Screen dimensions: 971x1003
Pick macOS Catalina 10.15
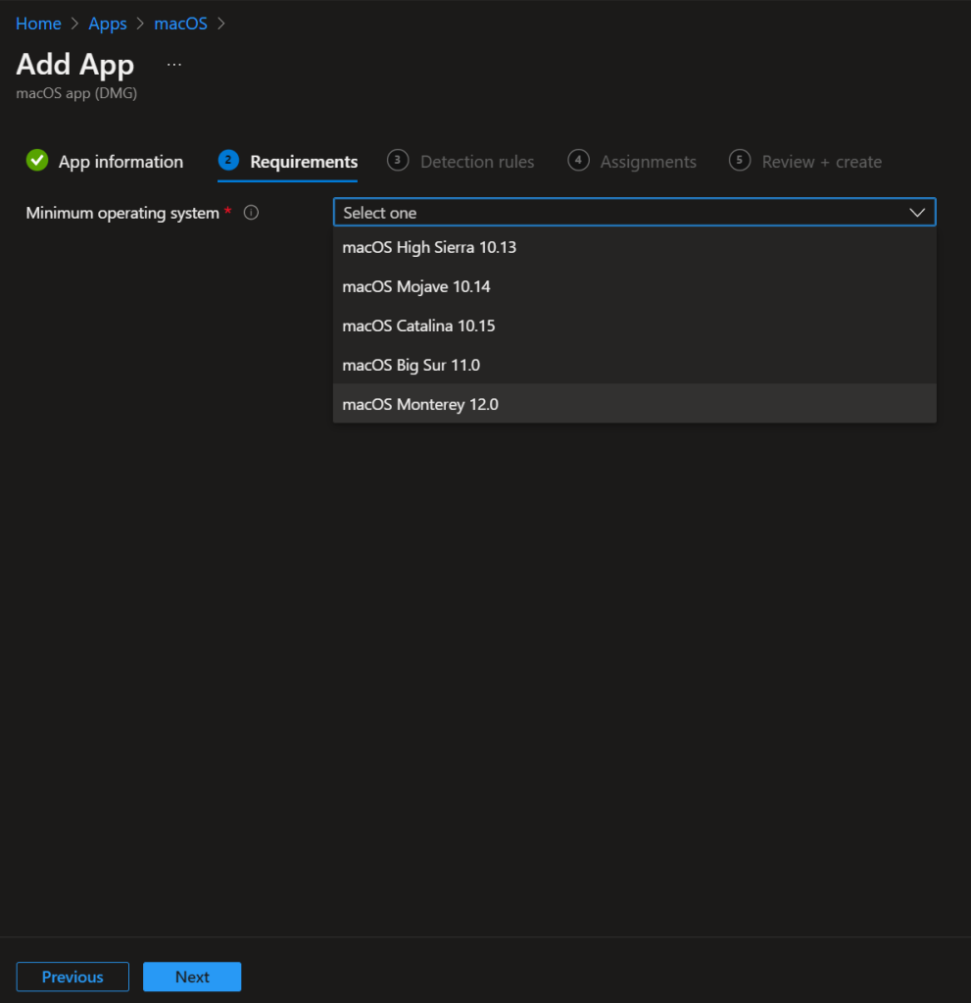pyautogui.click(x=634, y=326)
